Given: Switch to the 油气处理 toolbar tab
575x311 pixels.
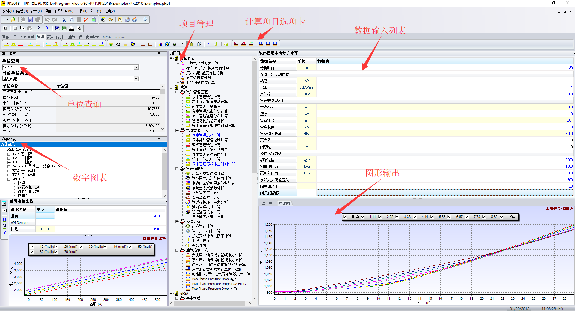Looking at the screenshot, I should point(75,37).
